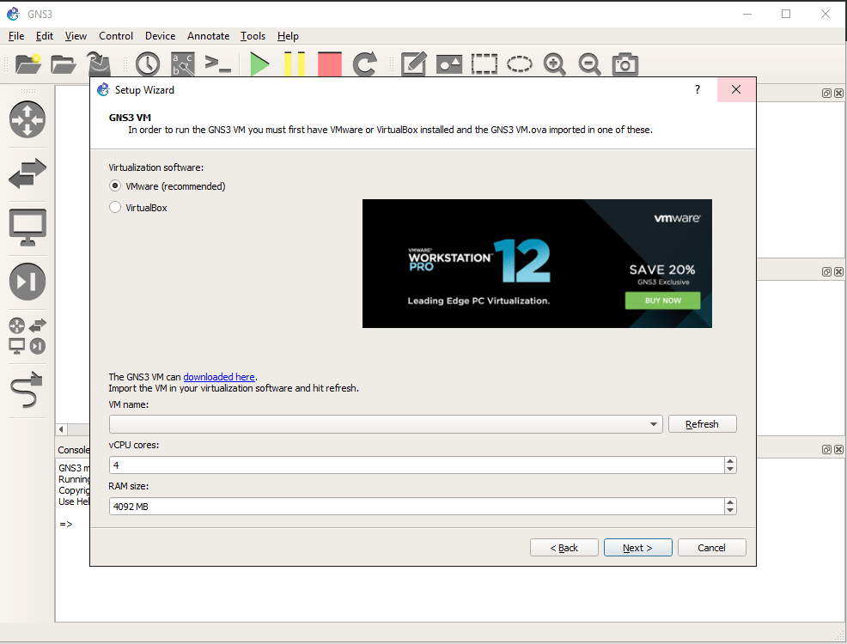Toggle show interface labels icon
The height and width of the screenshot is (644, 847).
183,64
